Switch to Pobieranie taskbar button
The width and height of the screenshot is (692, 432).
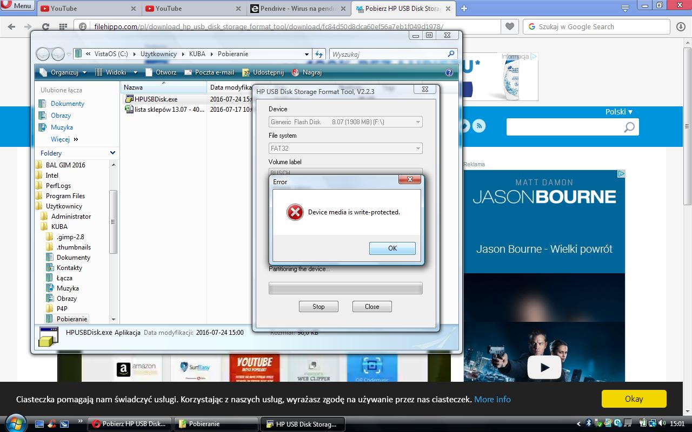tap(217, 424)
